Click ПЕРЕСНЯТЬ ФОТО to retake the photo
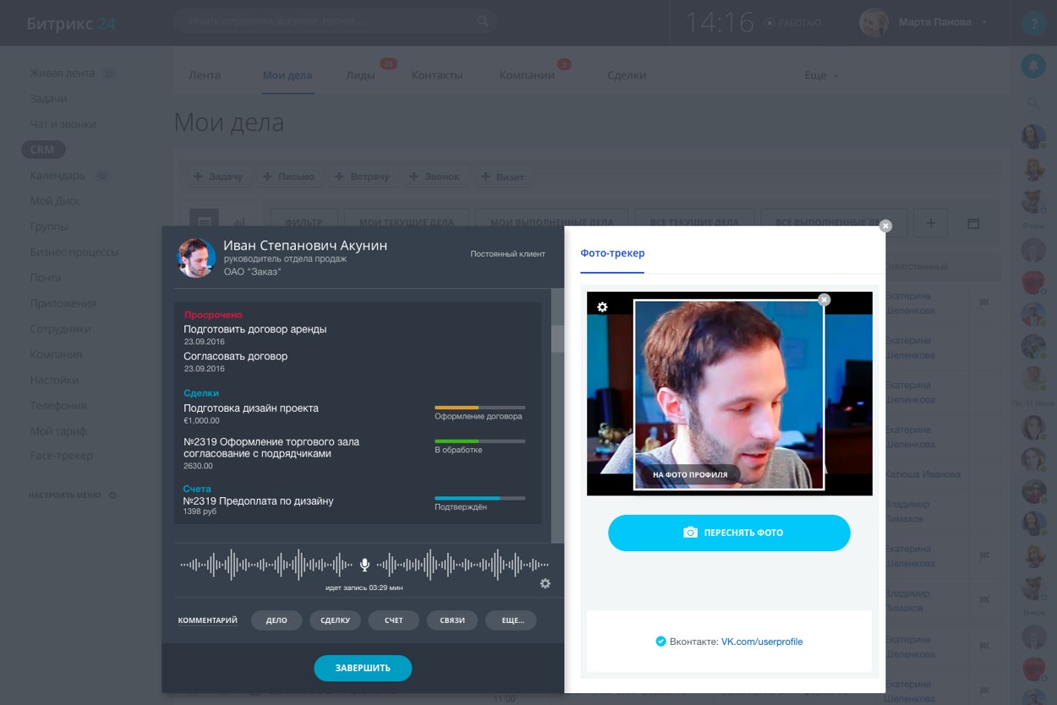Image resolution: width=1057 pixels, height=705 pixels. (729, 533)
